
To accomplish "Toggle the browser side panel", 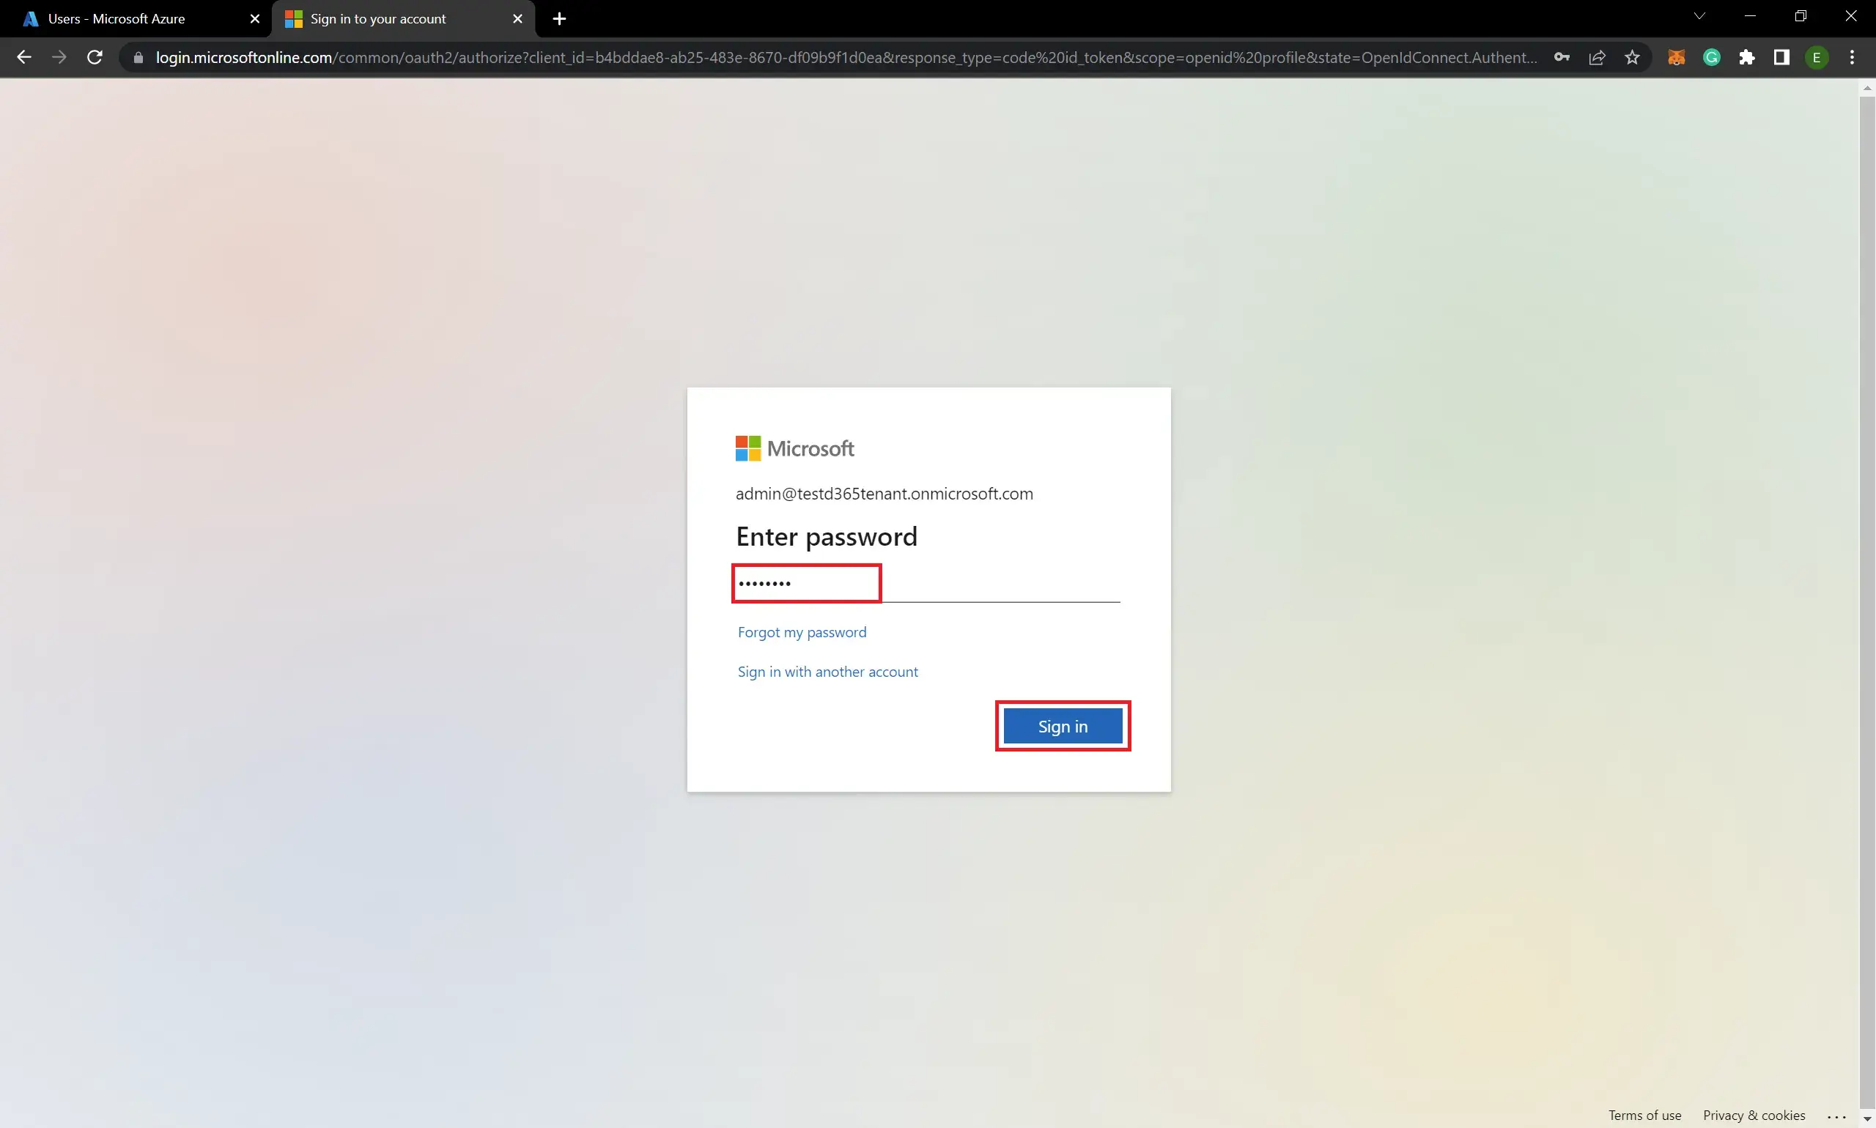I will (x=1781, y=57).
